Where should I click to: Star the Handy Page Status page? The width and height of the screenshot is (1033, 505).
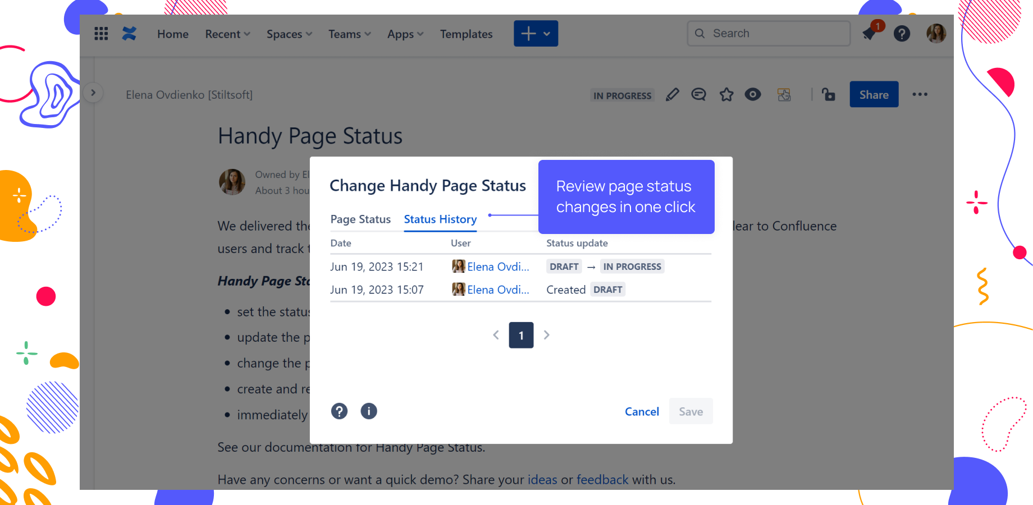coord(726,94)
